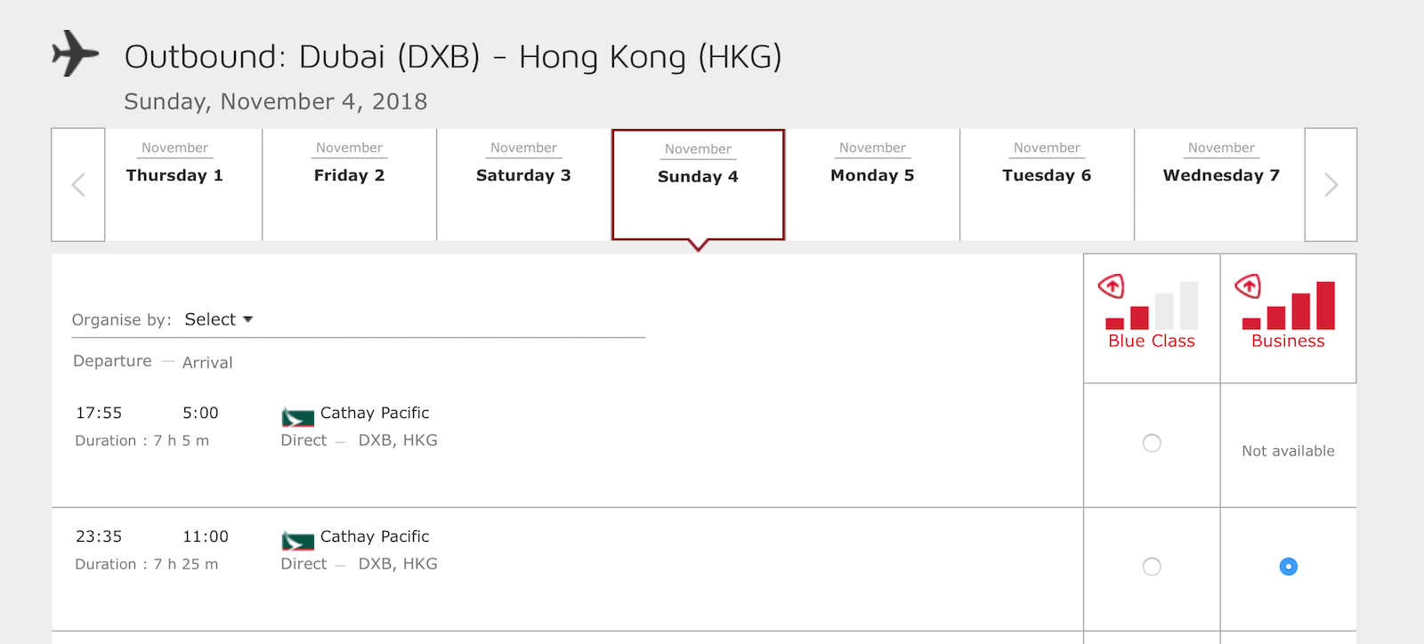Select Business for 23:35 flight
The height and width of the screenshot is (644, 1424).
point(1289,567)
